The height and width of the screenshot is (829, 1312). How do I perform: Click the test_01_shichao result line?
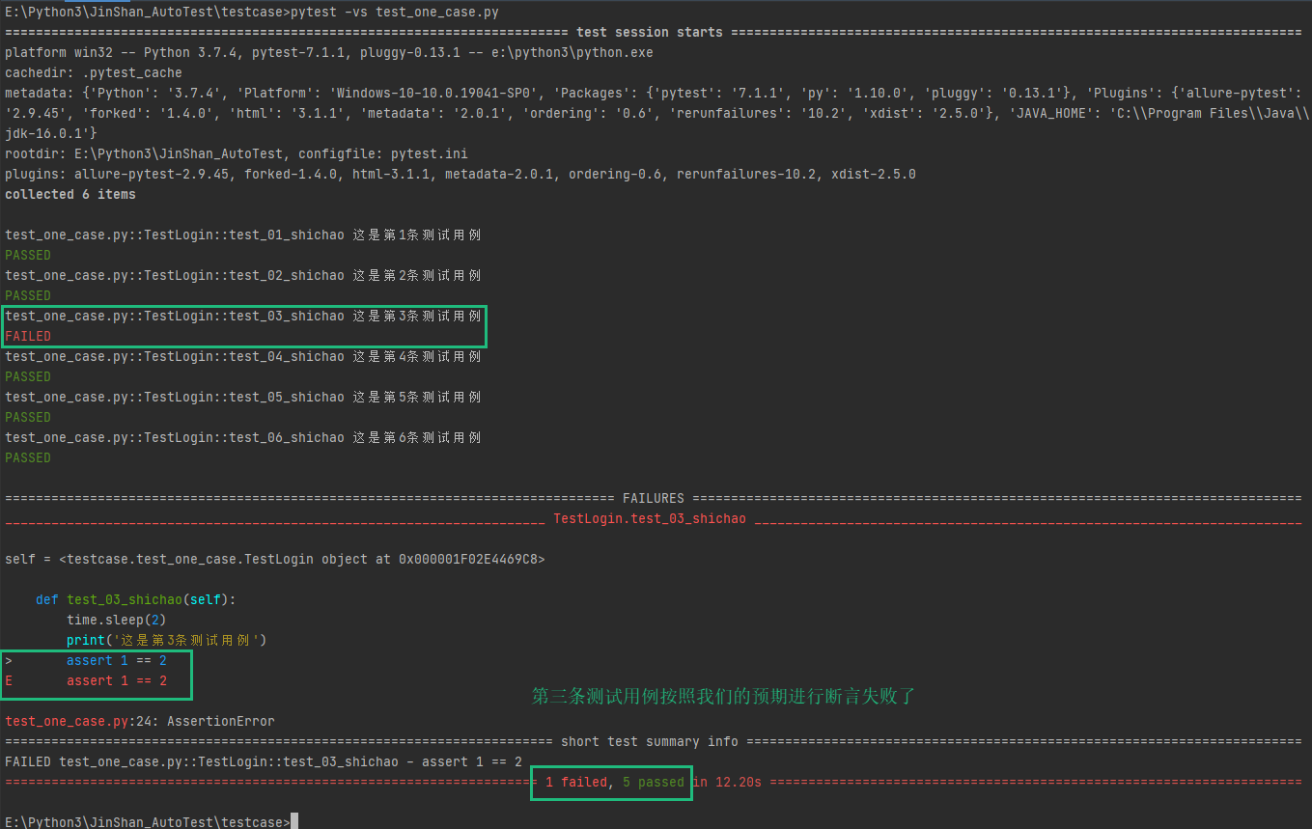[x=242, y=235]
